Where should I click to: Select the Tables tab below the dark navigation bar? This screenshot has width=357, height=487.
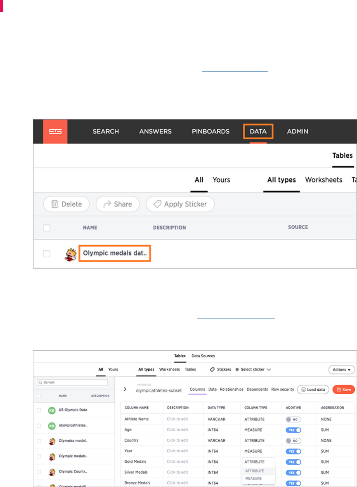(x=343, y=156)
